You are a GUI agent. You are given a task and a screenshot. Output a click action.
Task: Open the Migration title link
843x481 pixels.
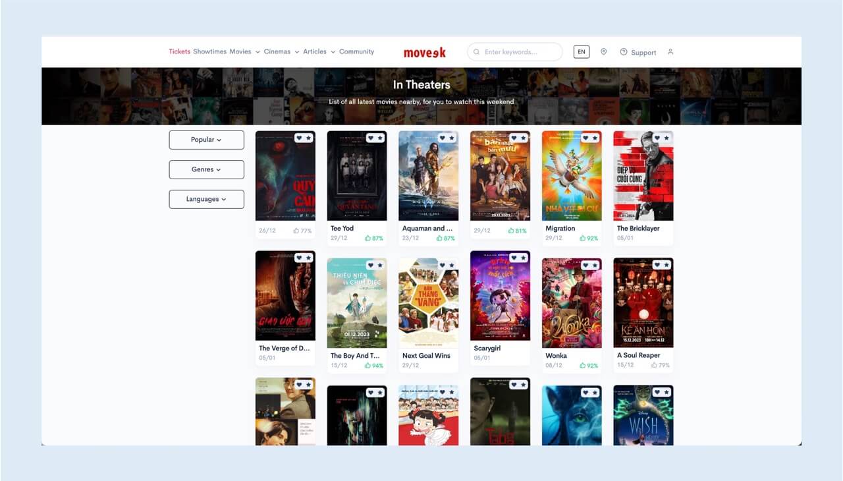pyautogui.click(x=560, y=229)
